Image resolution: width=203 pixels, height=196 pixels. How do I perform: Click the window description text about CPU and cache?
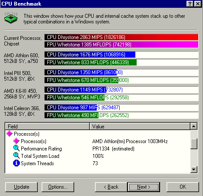point(104,19)
